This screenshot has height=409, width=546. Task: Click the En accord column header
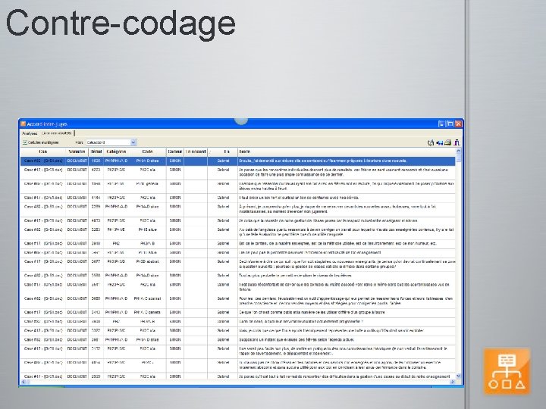[x=196, y=152]
